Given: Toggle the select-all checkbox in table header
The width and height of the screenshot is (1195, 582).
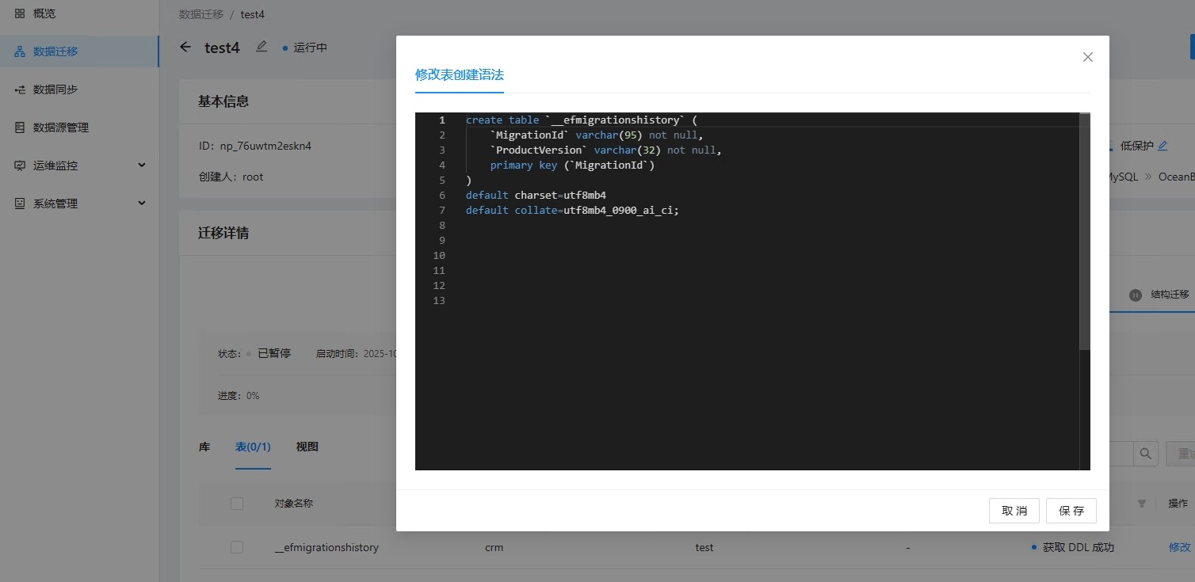Looking at the screenshot, I should click(x=237, y=503).
